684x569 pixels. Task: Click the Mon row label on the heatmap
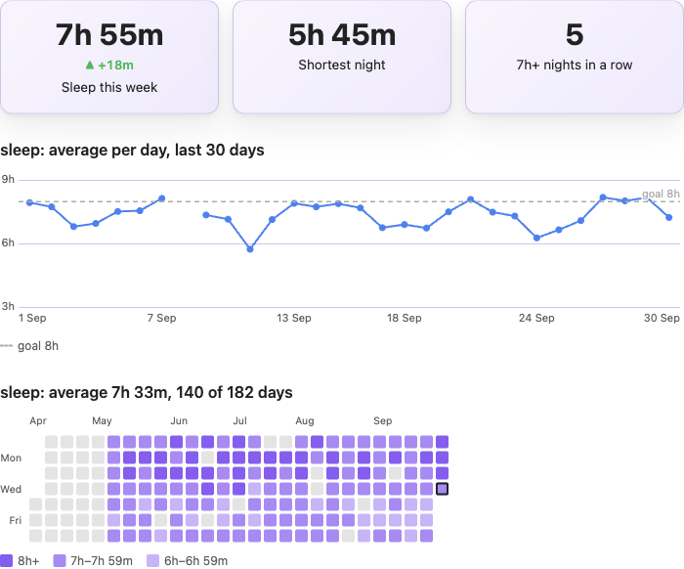11,458
